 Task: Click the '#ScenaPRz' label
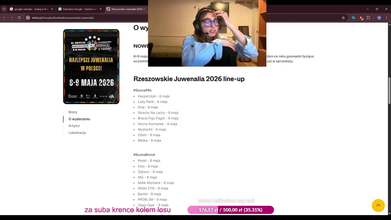coord(142,90)
